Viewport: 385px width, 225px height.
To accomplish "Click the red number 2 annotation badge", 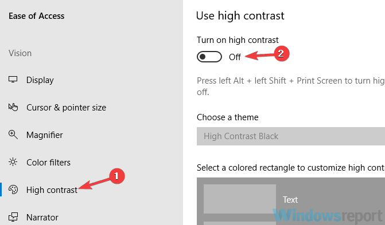I will (281, 53).
